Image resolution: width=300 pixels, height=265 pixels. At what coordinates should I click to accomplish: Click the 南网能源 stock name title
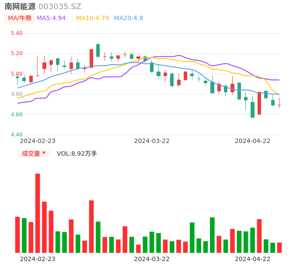click(20, 7)
